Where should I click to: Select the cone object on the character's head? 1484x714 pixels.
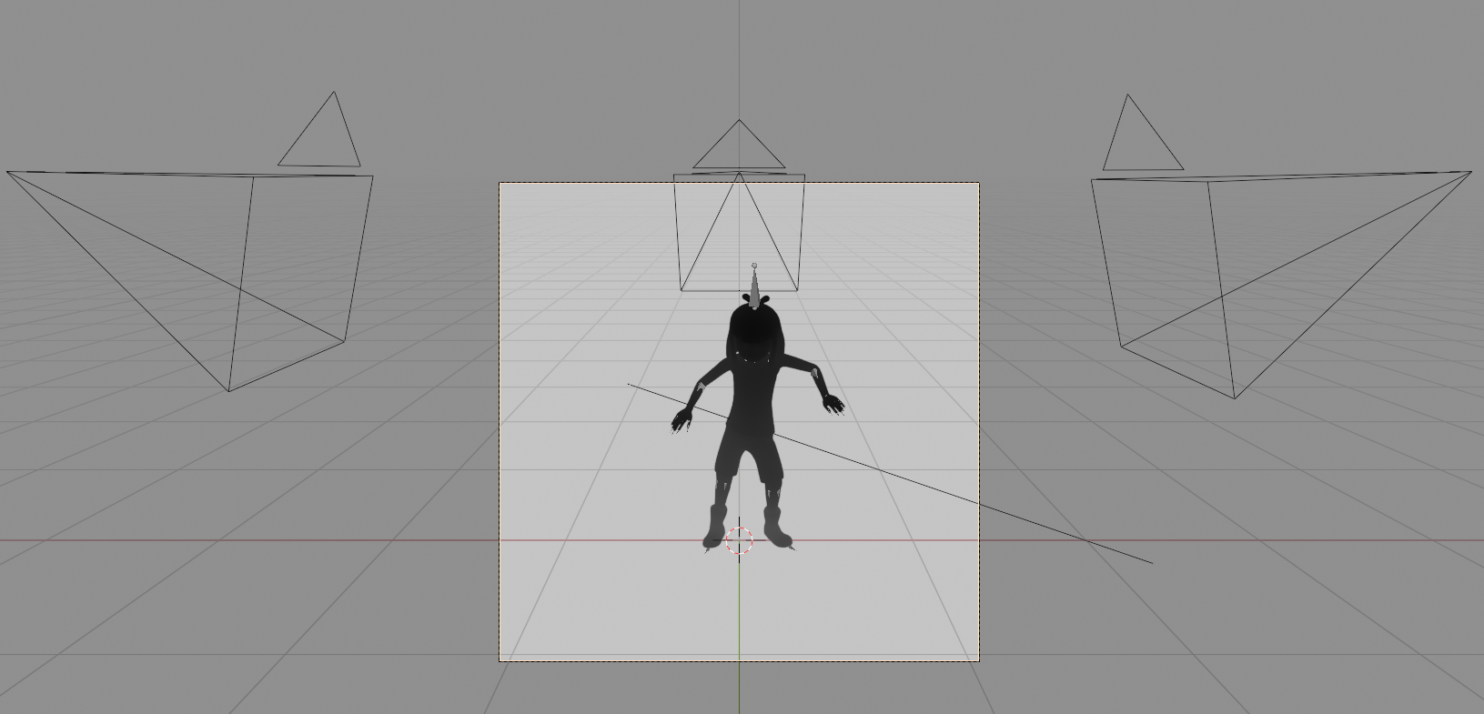pos(754,286)
